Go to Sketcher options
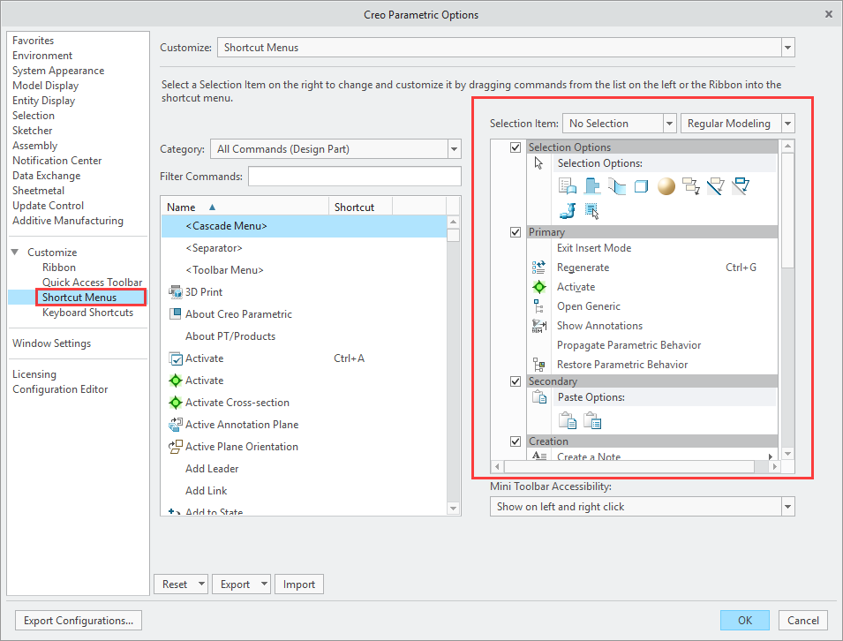The height and width of the screenshot is (641, 843). click(x=33, y=131)
